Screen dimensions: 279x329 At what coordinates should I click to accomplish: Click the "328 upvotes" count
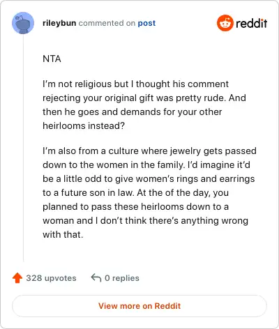(x=51, y=278)
